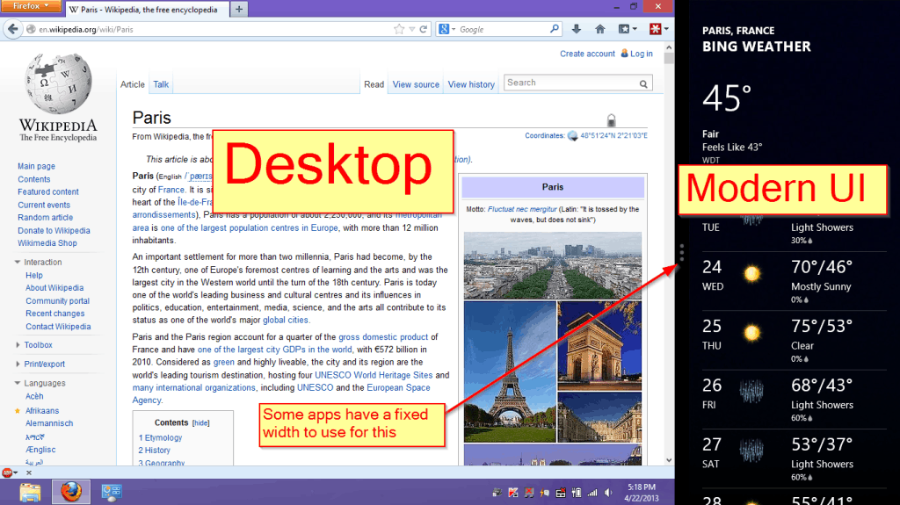Select Friday 26 forecast in Bing Weather
The height and width of the screenshot is (505, 900).
click(794, 400)
